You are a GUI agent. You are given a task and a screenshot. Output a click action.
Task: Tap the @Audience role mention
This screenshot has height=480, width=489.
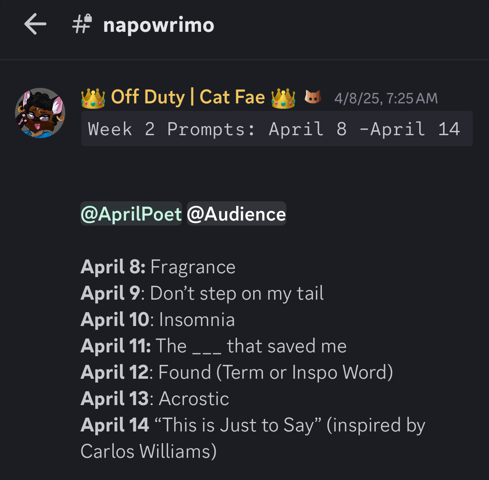tap(237, 214)
